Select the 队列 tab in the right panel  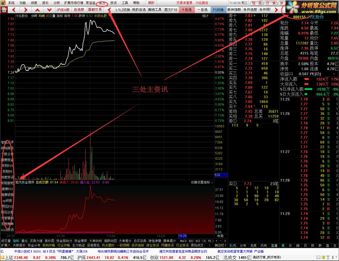(x=233, y=245)
